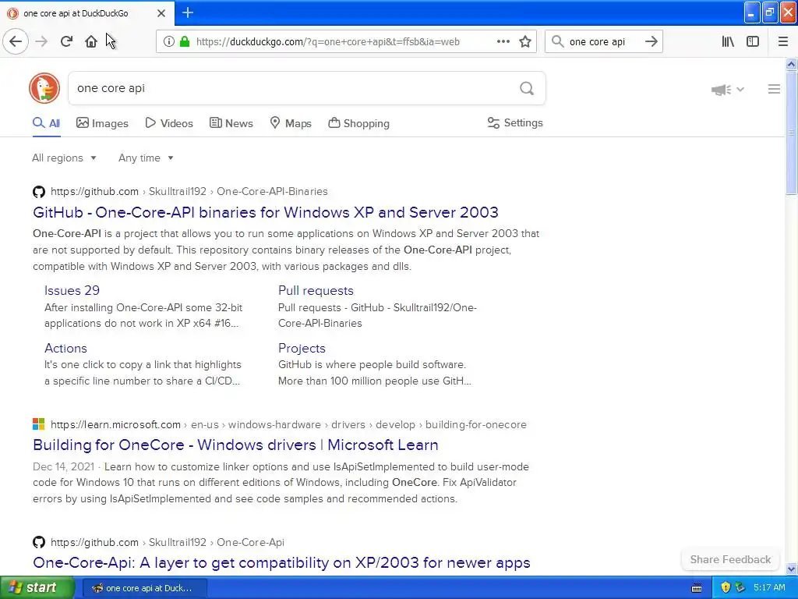Close the DuckDuckGo tab
This screenshot has height=599, width=798.
161,13
